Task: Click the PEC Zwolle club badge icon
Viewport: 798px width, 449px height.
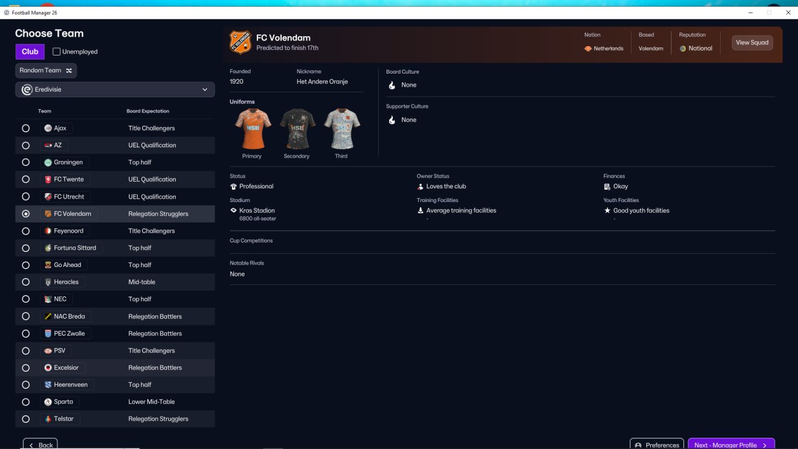Action: [x=48, y=333]
